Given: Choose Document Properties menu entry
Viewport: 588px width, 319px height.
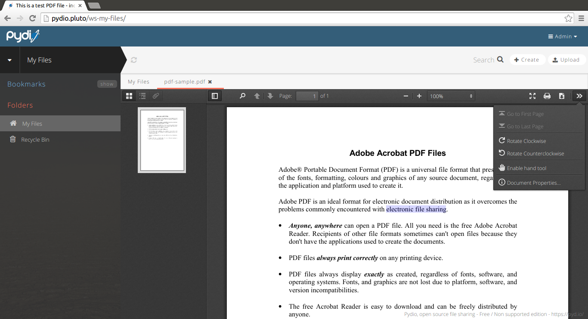Looking at the screenshot, I should click(533, 183).
